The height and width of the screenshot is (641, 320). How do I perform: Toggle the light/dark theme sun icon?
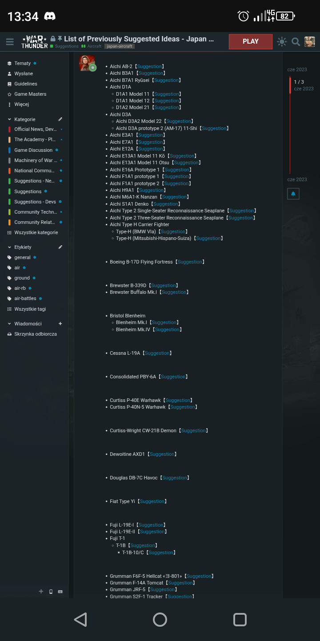pos(282,42)
